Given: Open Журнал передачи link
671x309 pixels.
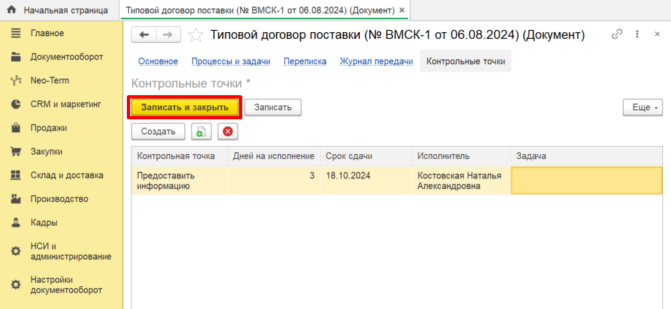Looking at the screenshot, I should tap(376, 62).
